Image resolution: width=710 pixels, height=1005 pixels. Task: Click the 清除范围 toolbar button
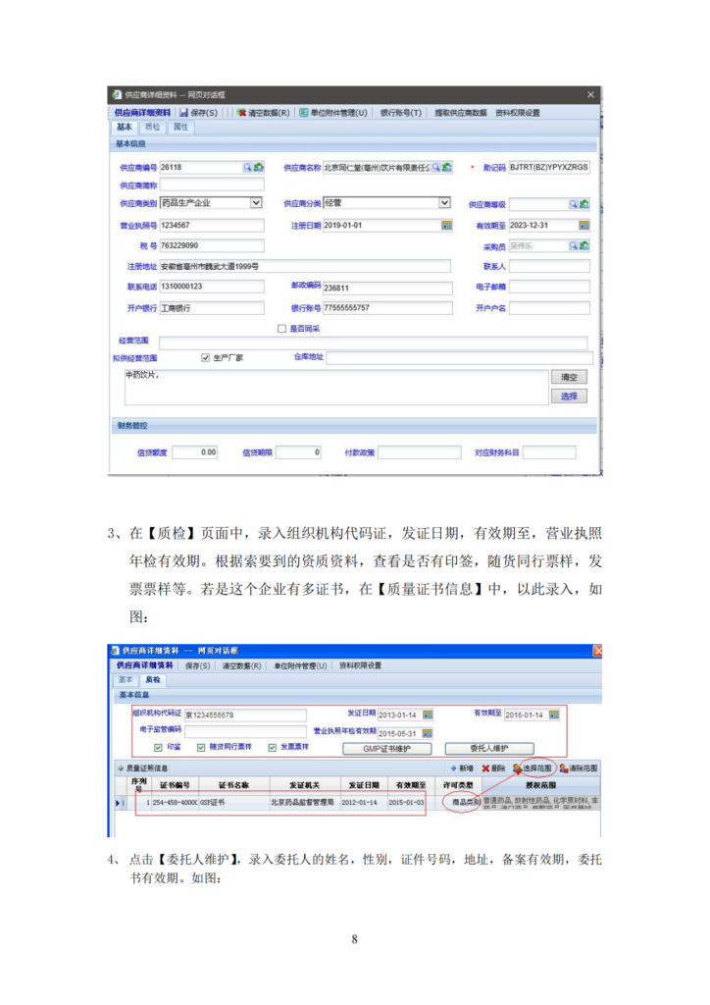579,767
